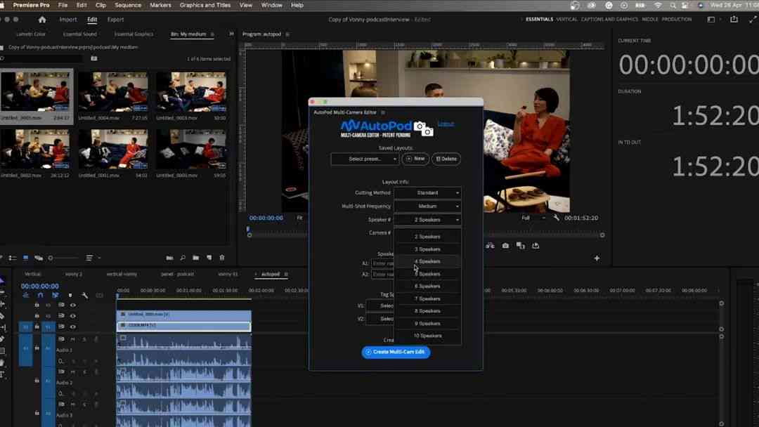Switch Project bin to freeform view

tap(38, 258)
